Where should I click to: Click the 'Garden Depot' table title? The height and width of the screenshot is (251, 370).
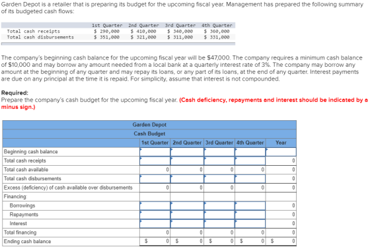(149, 125)
